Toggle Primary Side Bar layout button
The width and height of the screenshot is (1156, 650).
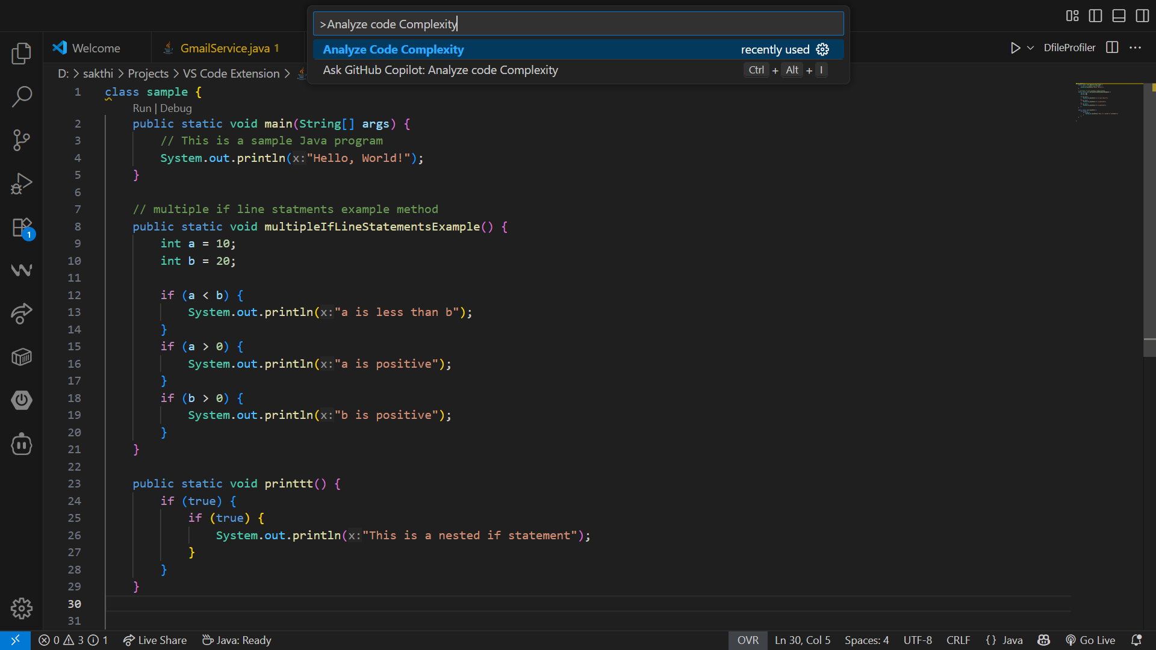(1095, 16)
